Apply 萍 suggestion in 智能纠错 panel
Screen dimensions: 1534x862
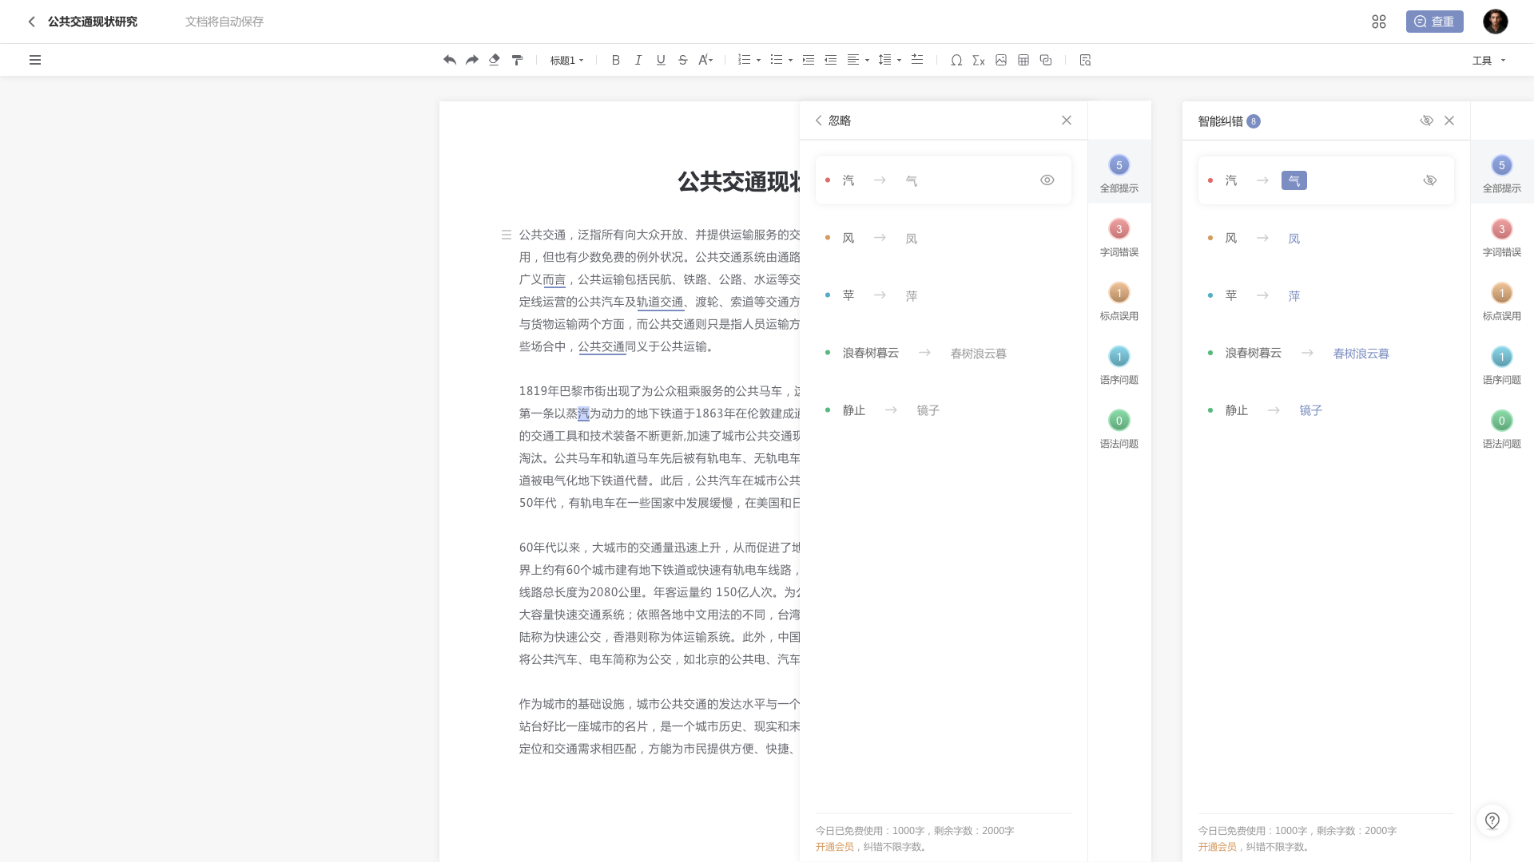click(1294, 295)
